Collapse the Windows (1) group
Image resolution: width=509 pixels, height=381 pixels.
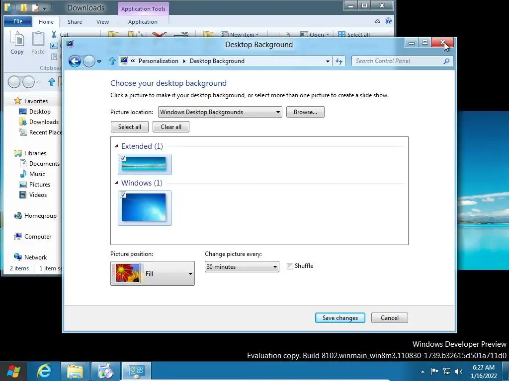pos(116,183)
